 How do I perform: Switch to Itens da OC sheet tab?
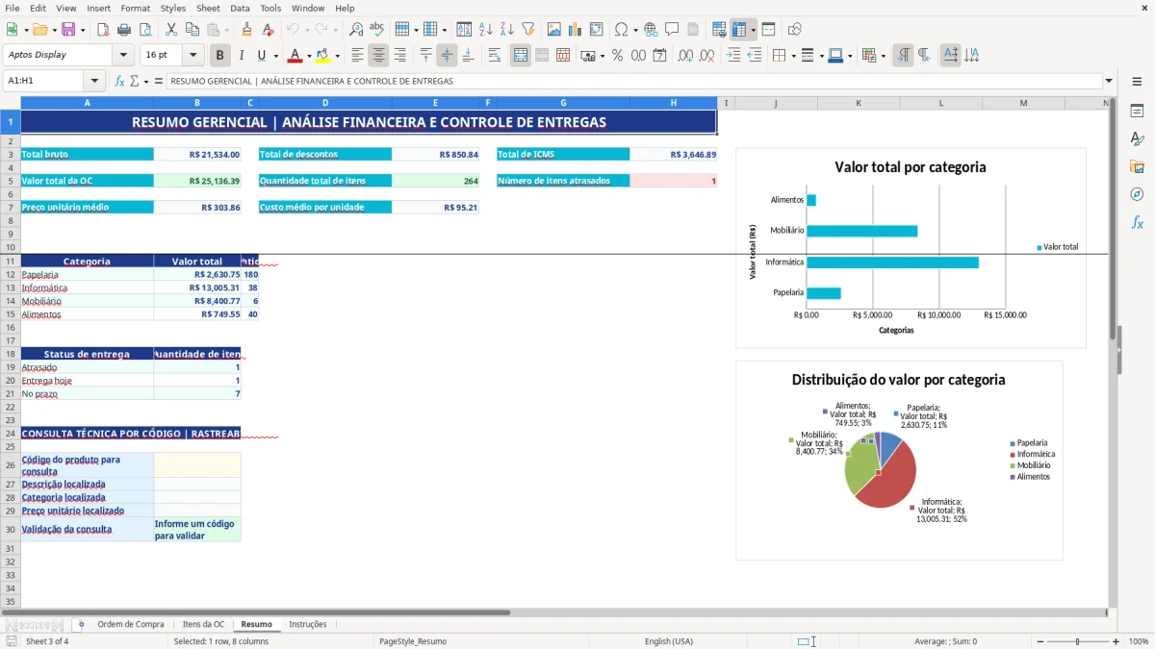tap(203, 624)
